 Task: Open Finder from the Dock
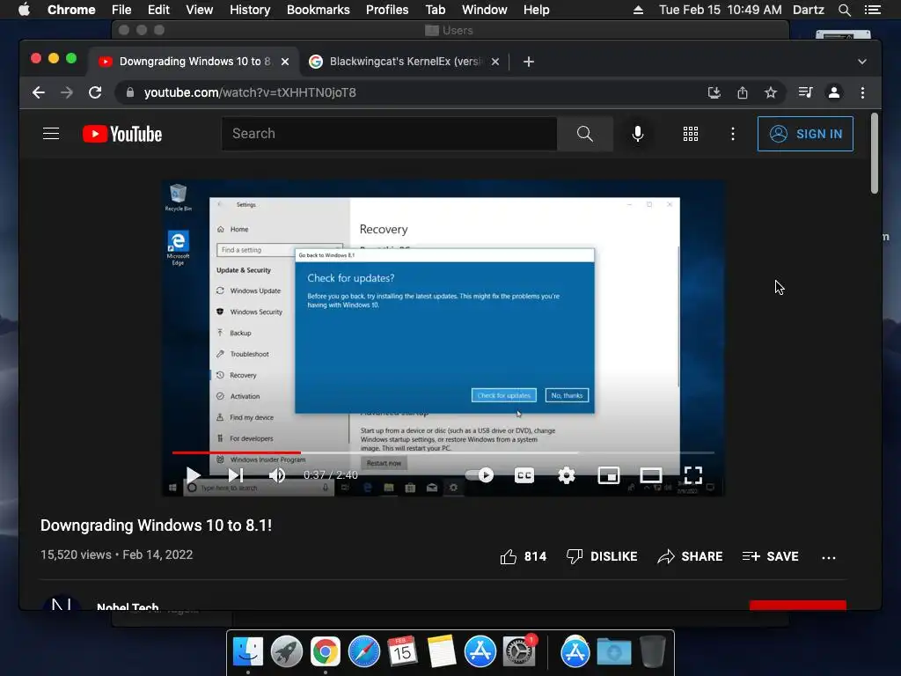click(247, 652)
